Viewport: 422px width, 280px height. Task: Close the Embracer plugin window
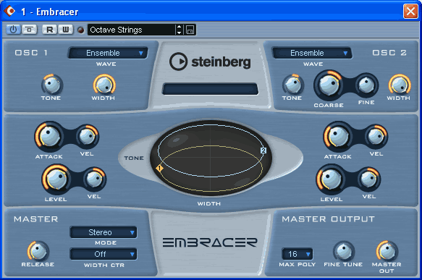[x=410, y=12]
